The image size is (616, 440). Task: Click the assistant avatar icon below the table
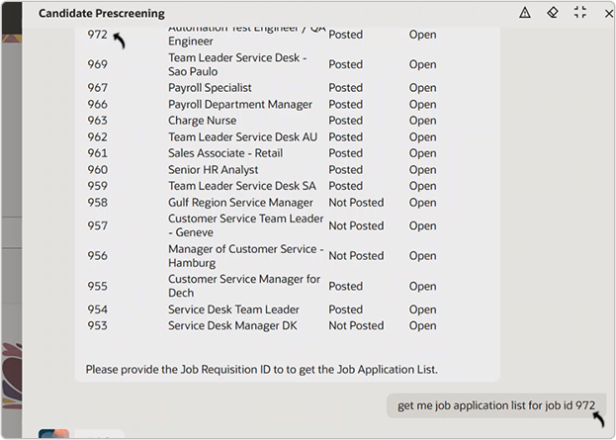54,434
